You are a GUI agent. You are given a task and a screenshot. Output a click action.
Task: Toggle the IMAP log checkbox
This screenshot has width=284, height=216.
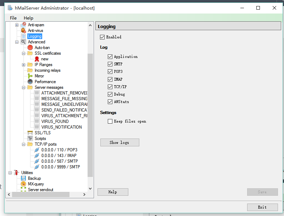[110, 79]
